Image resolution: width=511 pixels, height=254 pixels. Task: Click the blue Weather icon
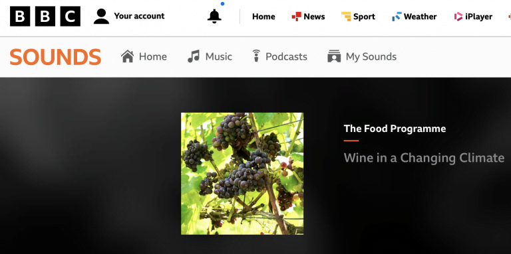point(397,16)
